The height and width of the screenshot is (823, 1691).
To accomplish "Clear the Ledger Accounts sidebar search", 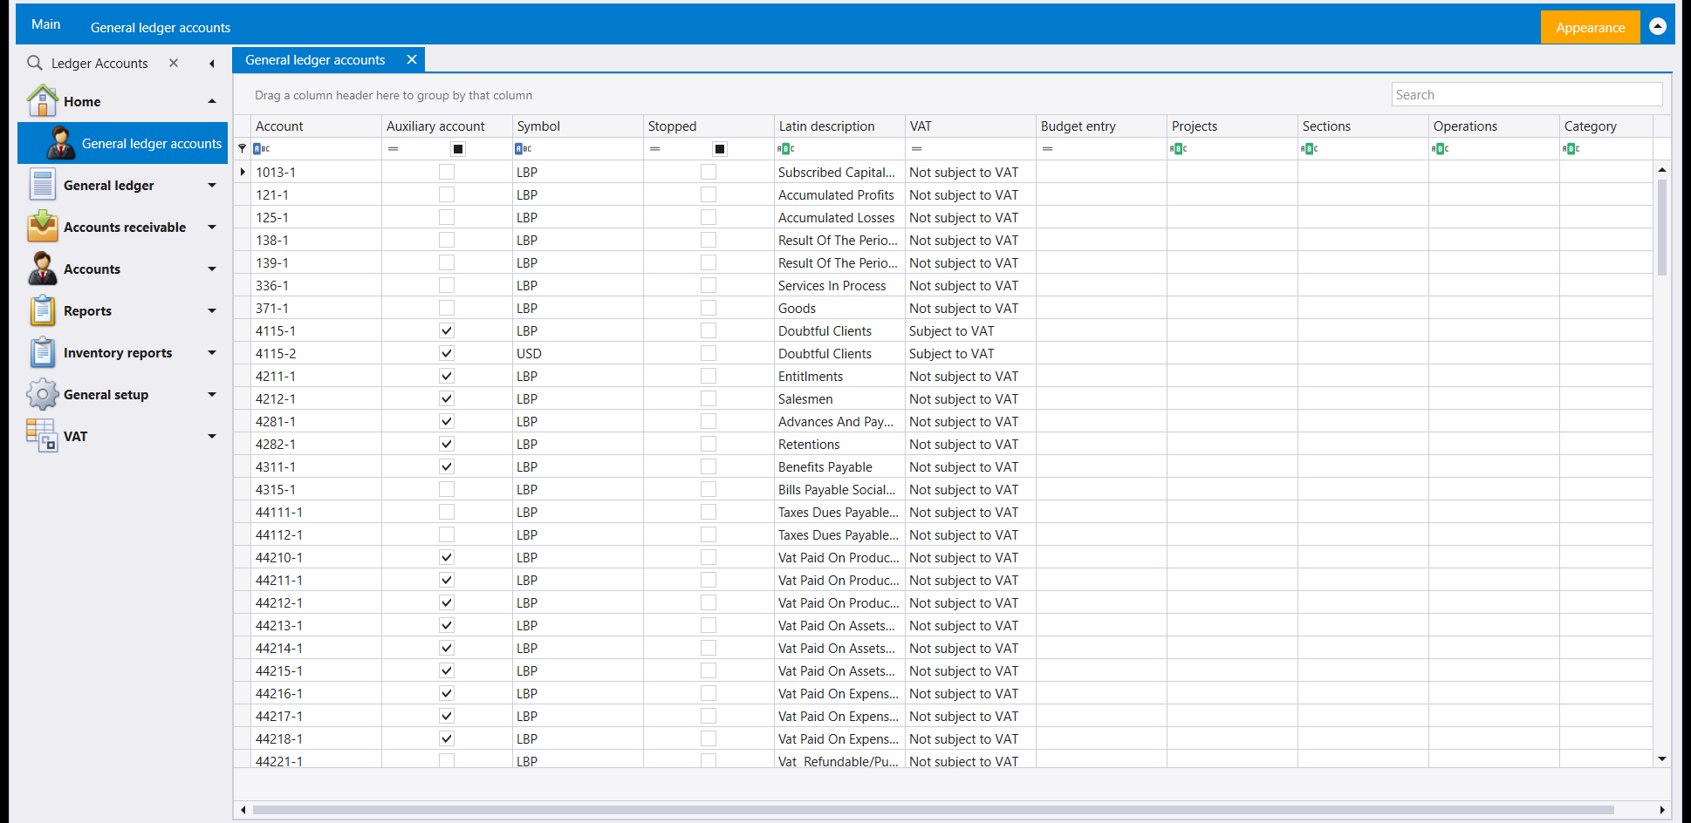I will coord(174,63).
